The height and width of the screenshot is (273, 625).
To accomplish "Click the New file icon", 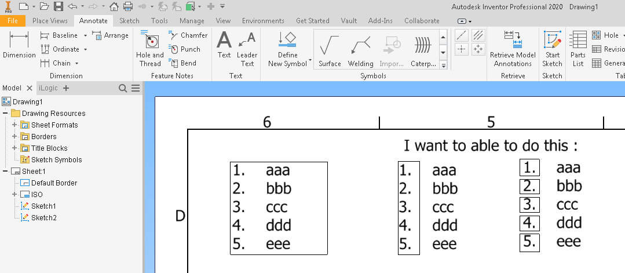I will tap(24, 6).
